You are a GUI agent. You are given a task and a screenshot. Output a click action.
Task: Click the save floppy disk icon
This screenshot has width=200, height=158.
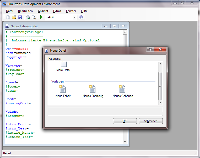[20, 18]
